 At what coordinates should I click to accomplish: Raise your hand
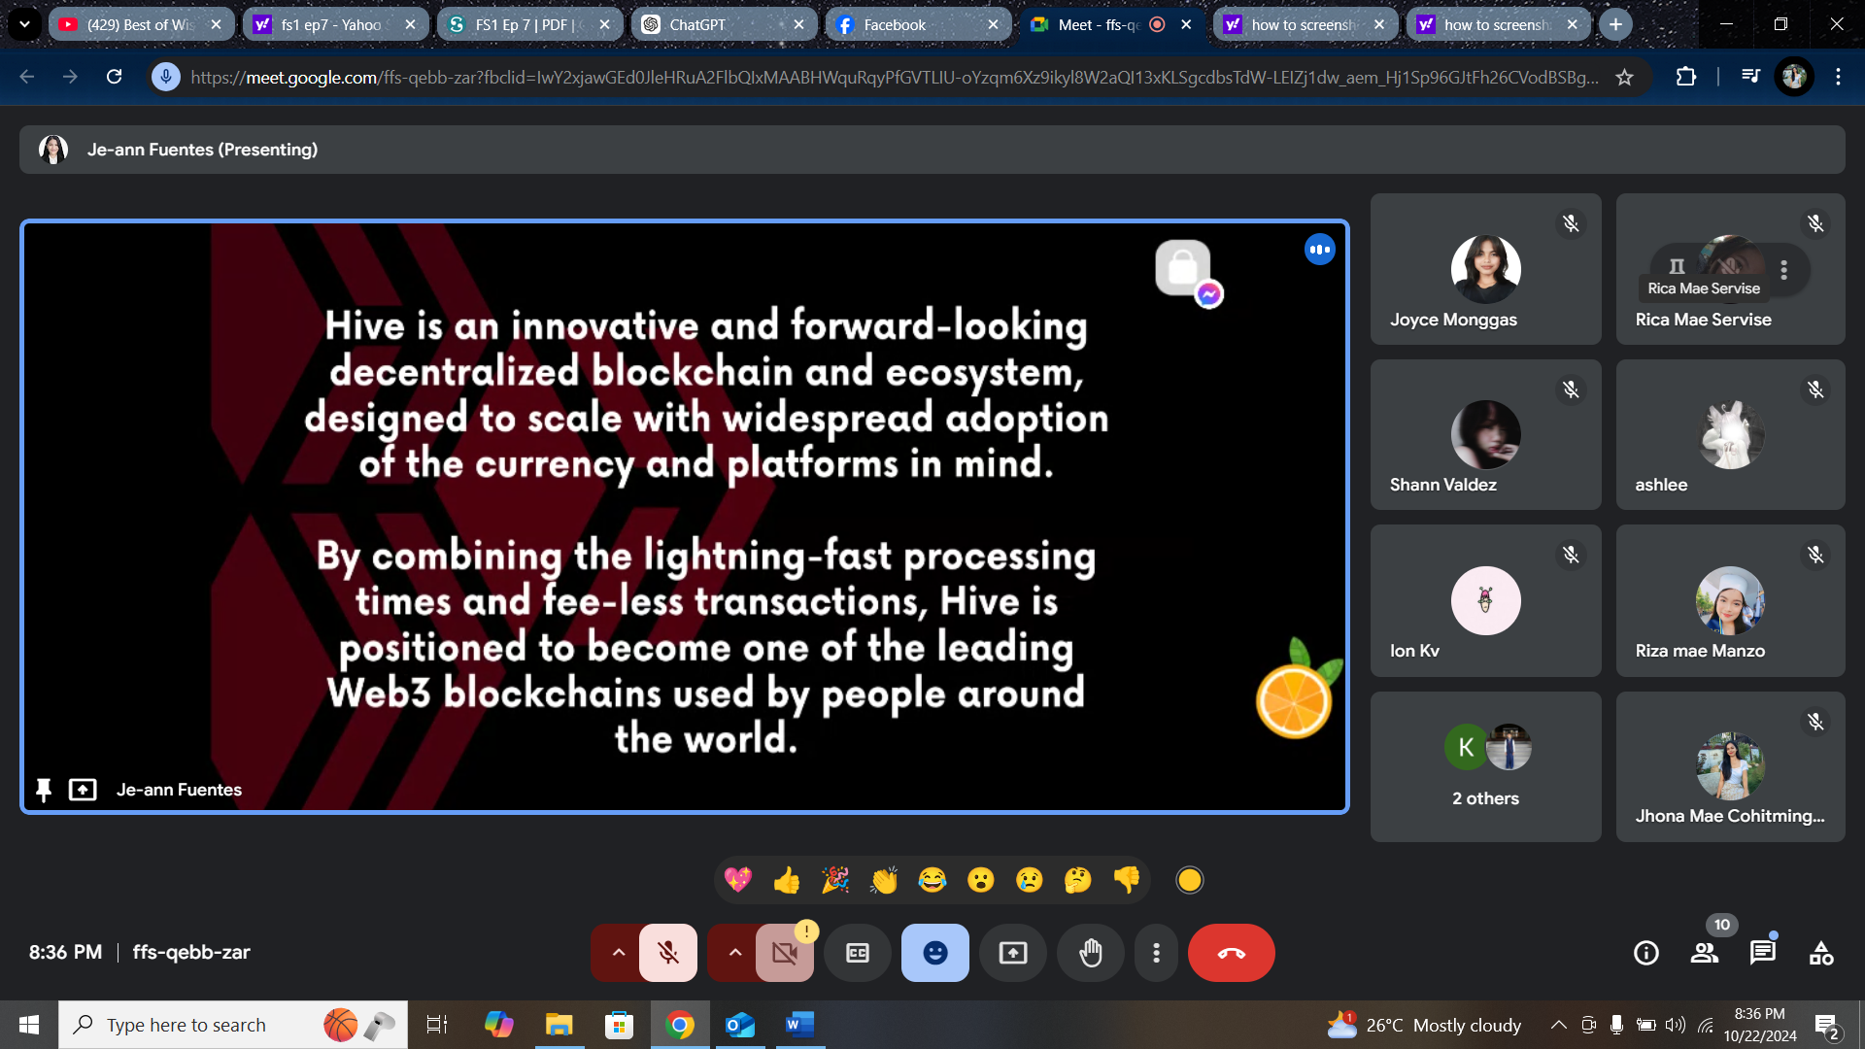click(1091, 953)
